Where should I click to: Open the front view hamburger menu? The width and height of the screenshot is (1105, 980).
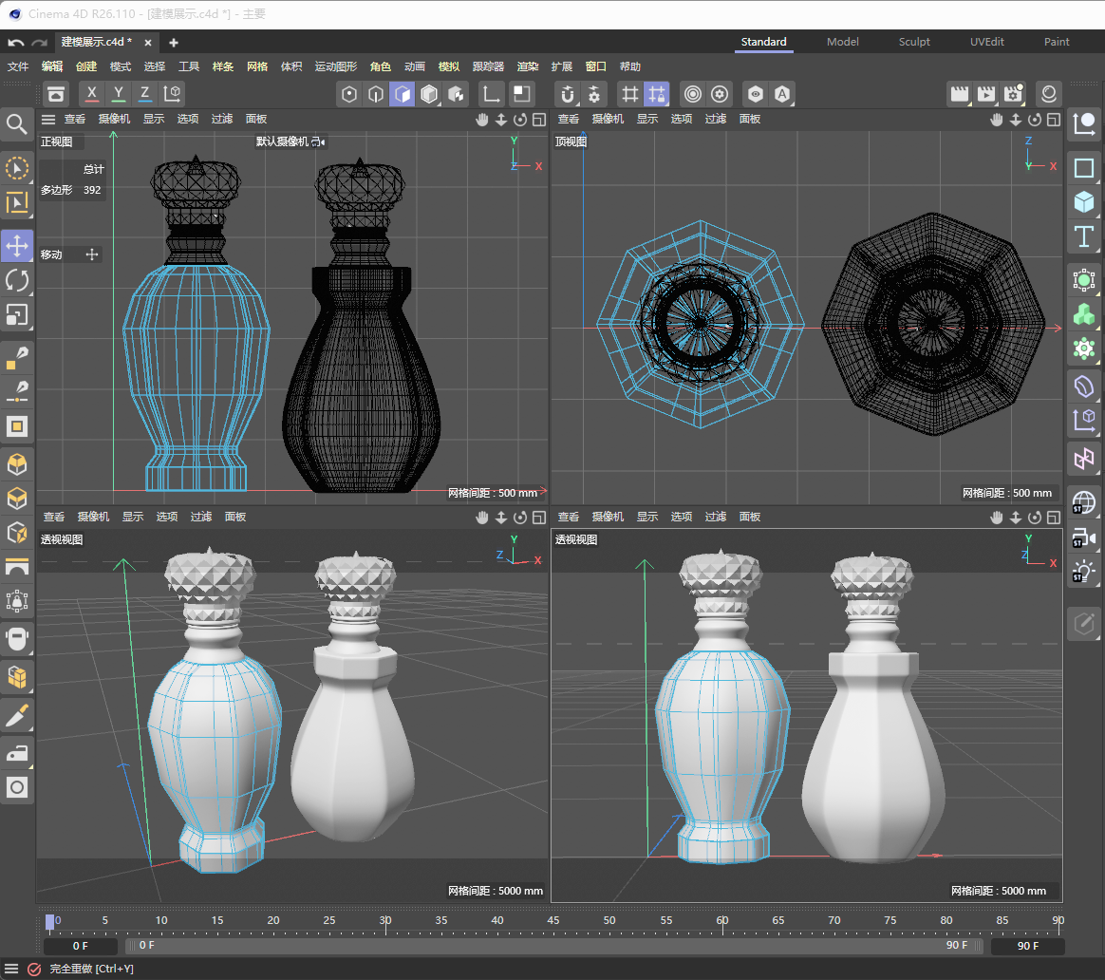48,119
